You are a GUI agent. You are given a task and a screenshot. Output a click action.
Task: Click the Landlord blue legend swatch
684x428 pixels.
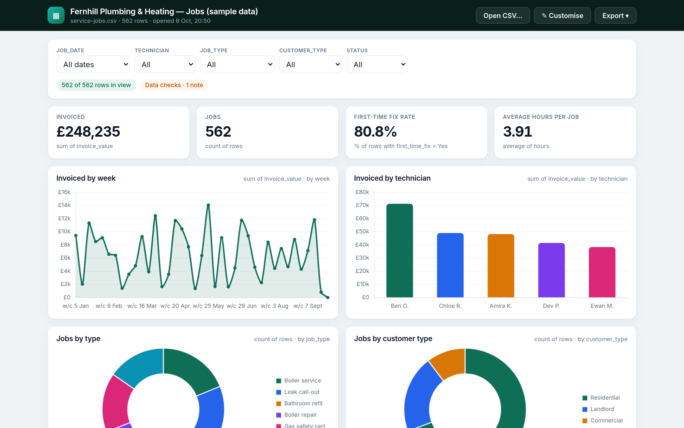tap(585, 409)
